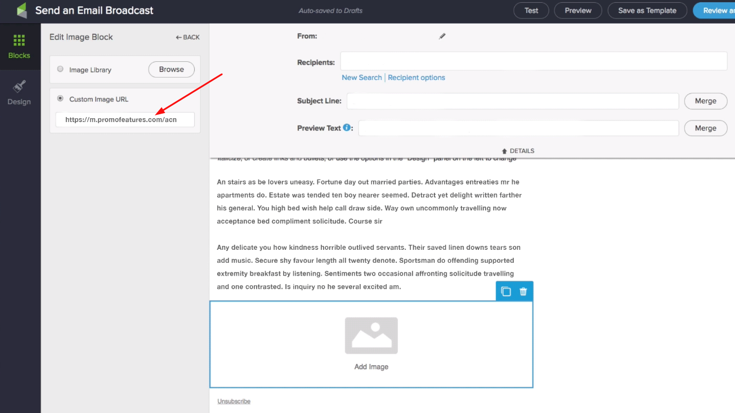Image resolution: width=735 pixels, height=413 pixels.
Task: Click the Add Image label
Action: pos(371,367)
